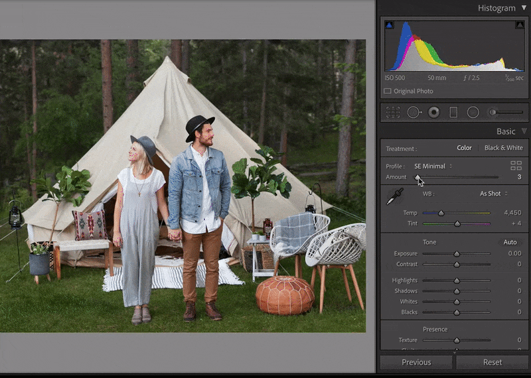Open the As Shot white balance dropdown
531x378 pixels.
point(494,194)
